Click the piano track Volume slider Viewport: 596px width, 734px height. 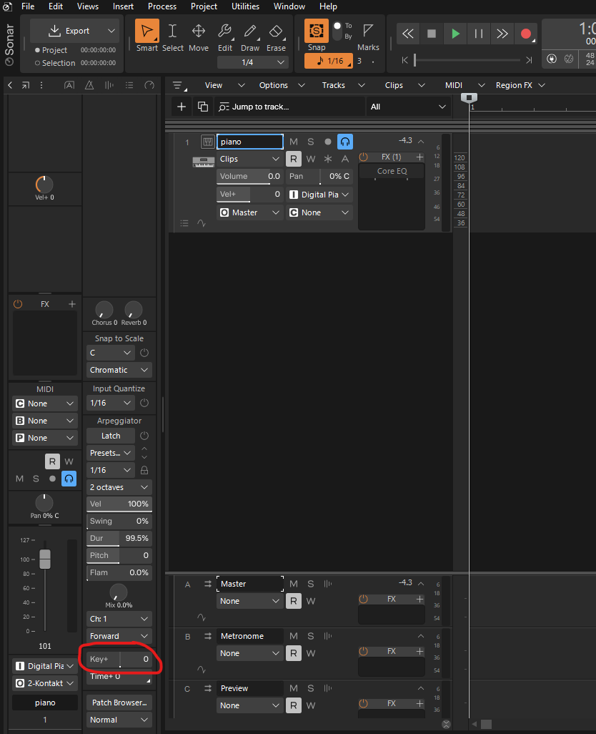point(249,176)
